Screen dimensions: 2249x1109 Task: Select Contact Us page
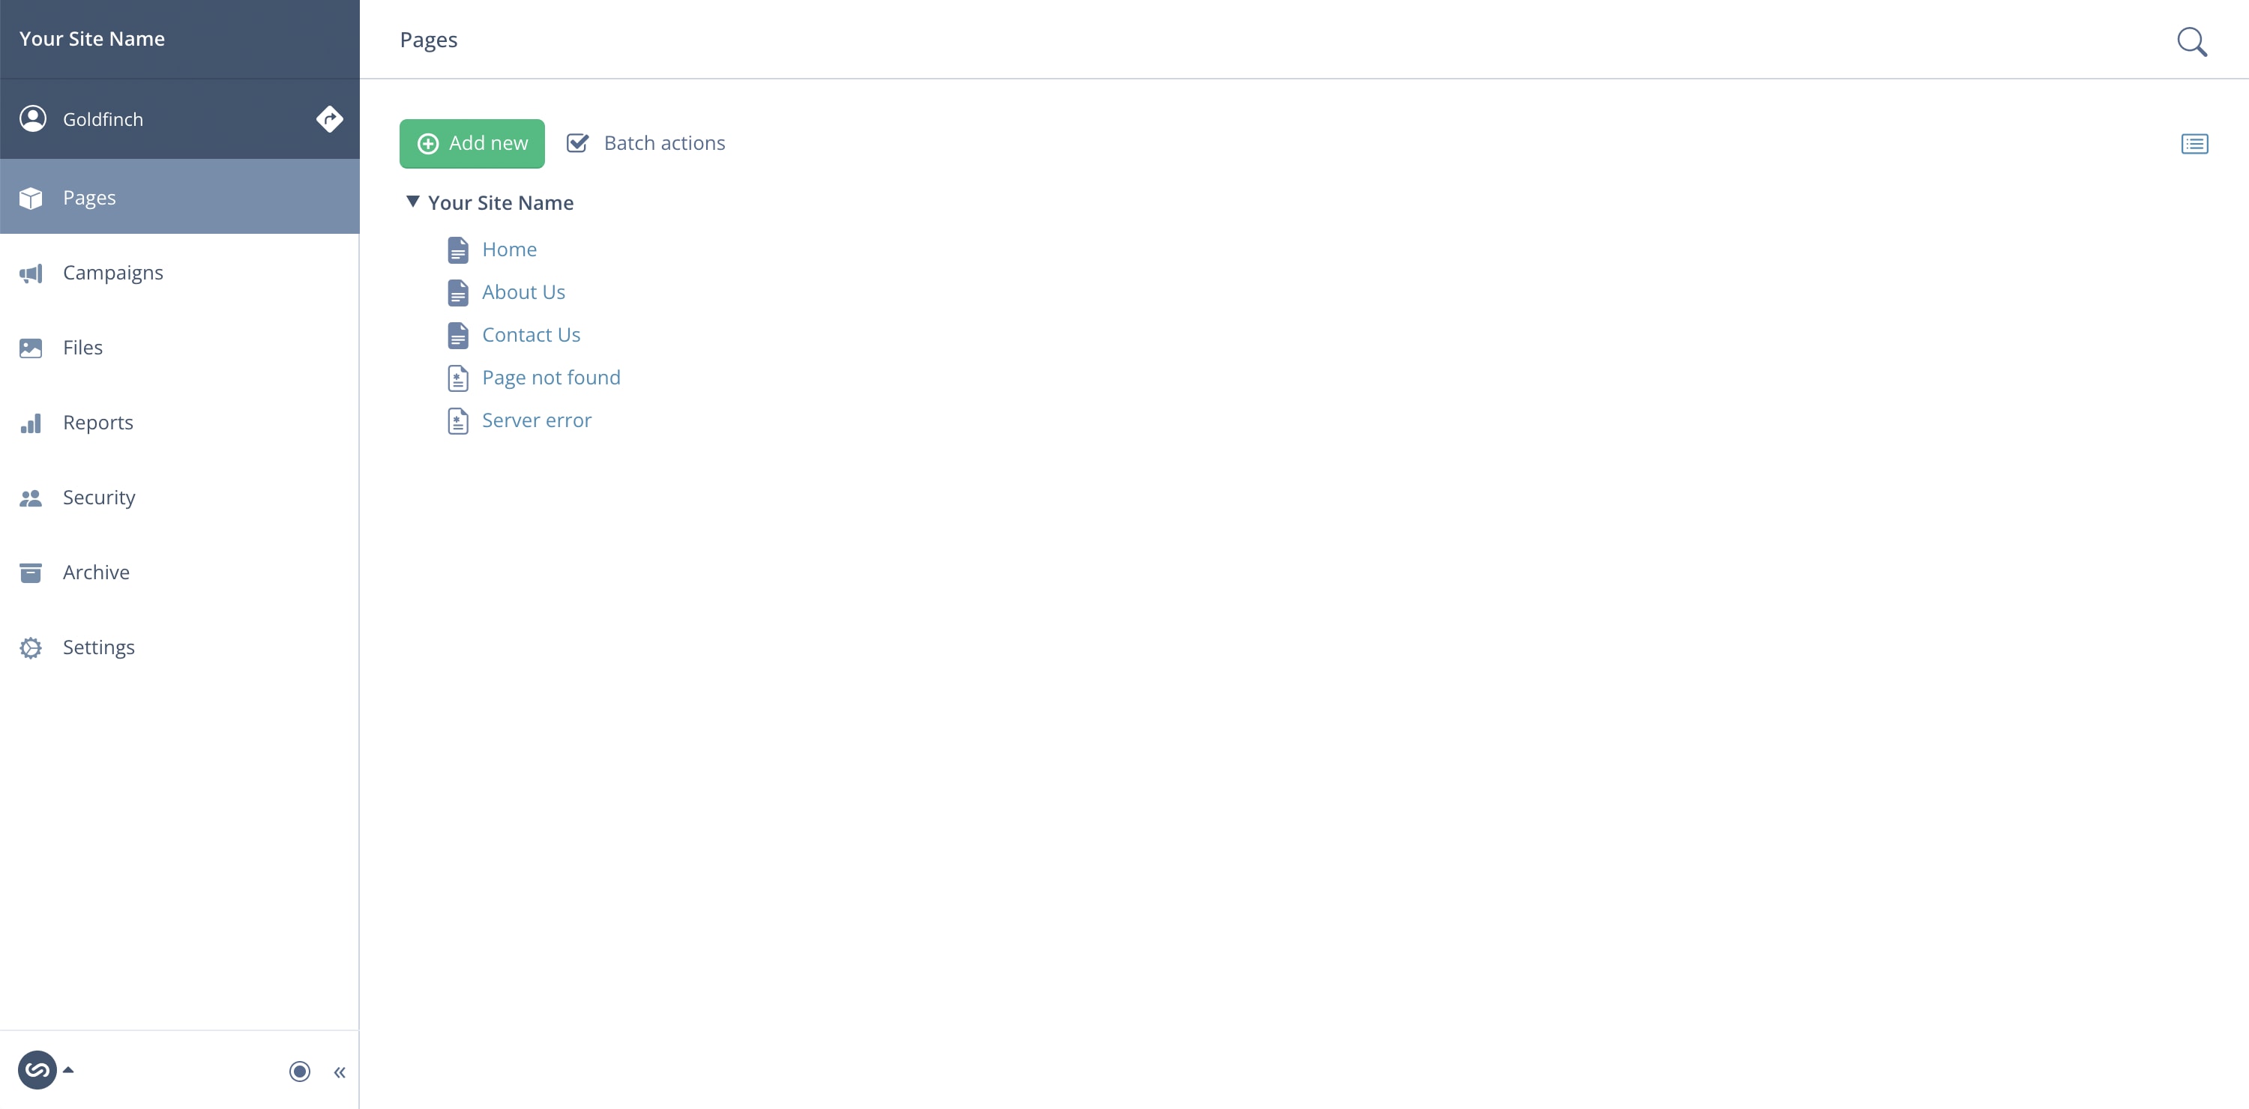pos(532,334)
